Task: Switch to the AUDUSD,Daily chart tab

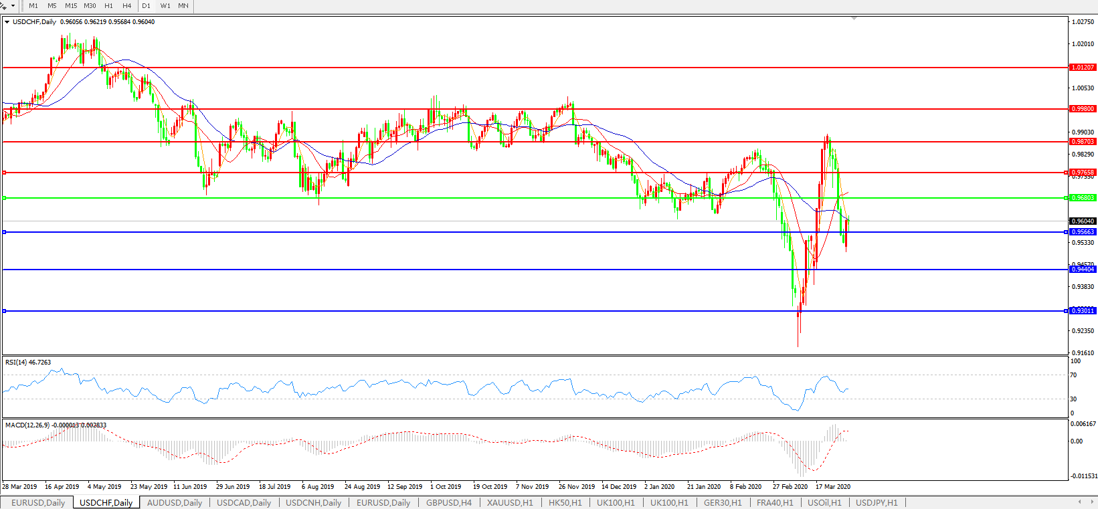Action: (174, 502)
